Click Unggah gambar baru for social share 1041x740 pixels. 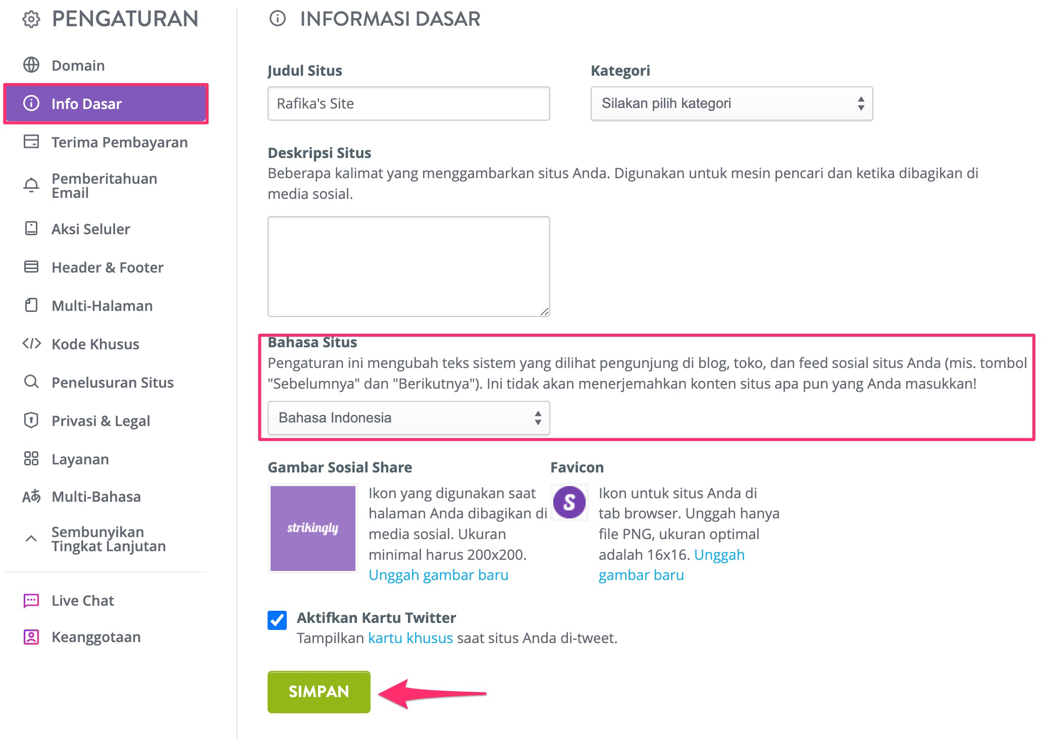point(438,574)
